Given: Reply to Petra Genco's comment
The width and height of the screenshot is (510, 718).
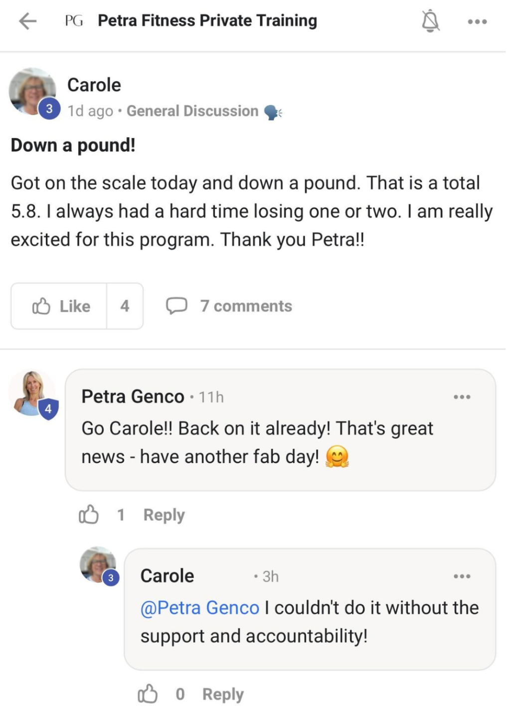Looking at the screenshot, I should click(164, 515).
